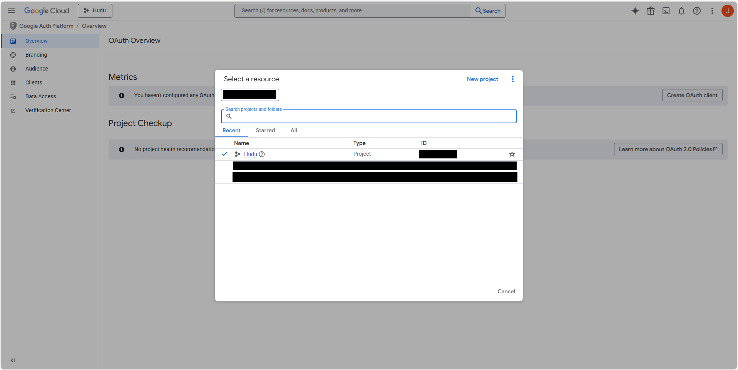Go to Google Auth Platform breadcrumb
The image size is (738, 370).
pyautogui.click(x=46, y=26)
